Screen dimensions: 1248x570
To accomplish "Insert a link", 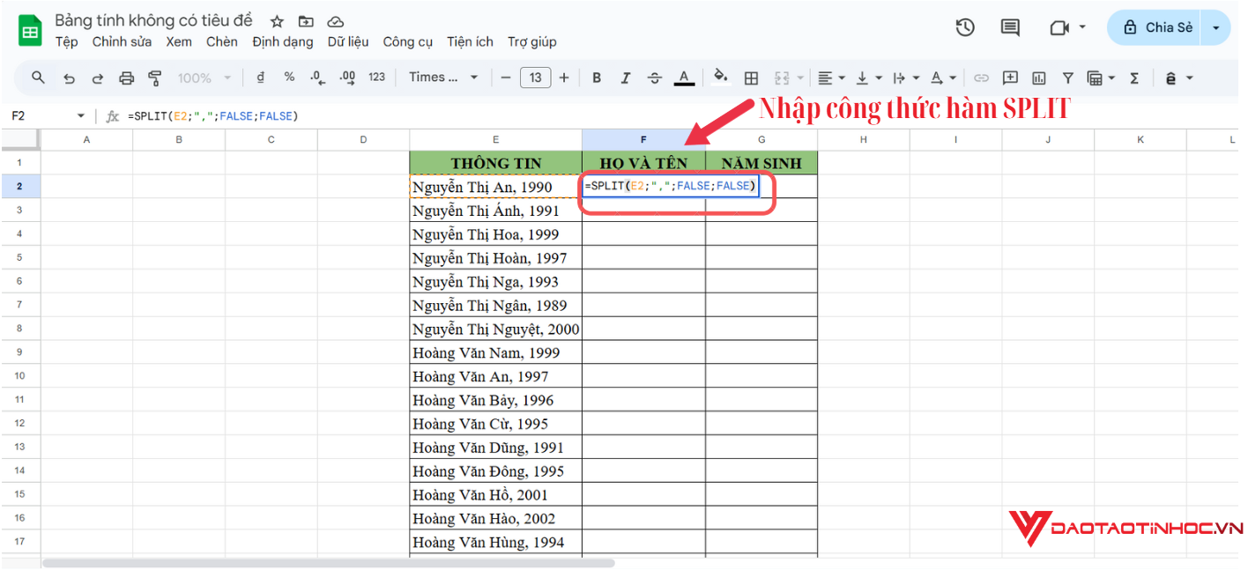I will 981,78.
